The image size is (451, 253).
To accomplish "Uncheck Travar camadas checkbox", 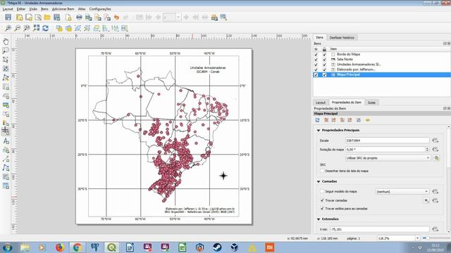I will (322, 200).
